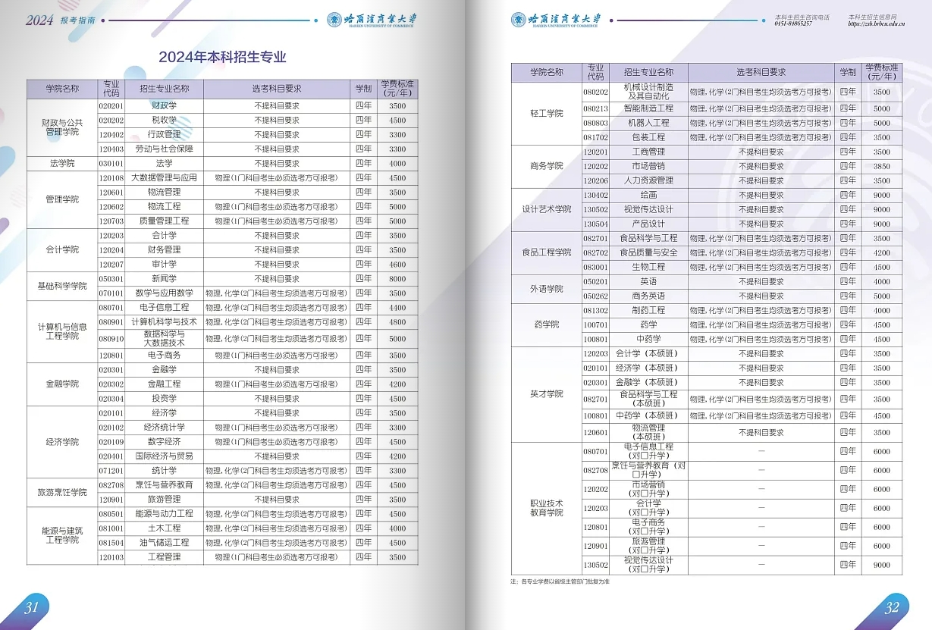The height and width of the screenshot is (630, 932).
Task: Select major code 030101
Action: pos(111,164)
